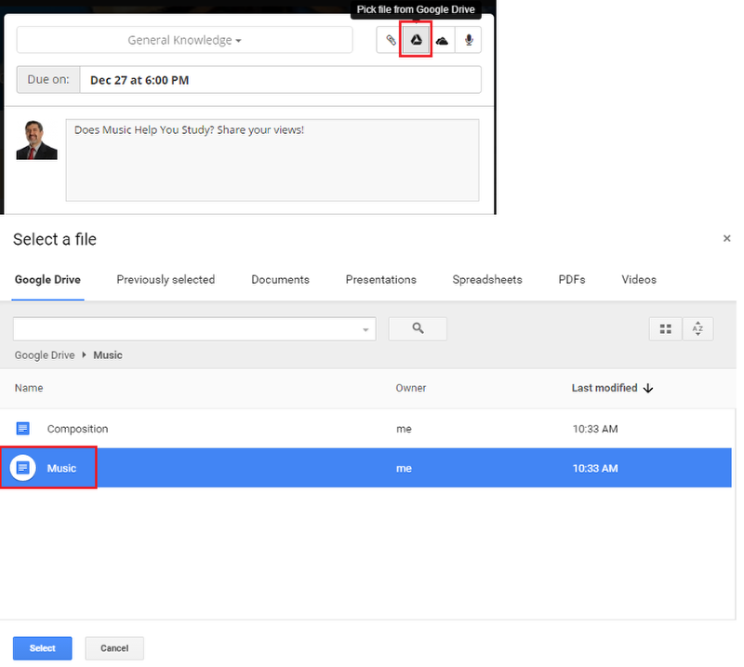Click 10:33 AM in the Music row
Viewport: 744px width, 667px height.
click(x=595, y=469)
